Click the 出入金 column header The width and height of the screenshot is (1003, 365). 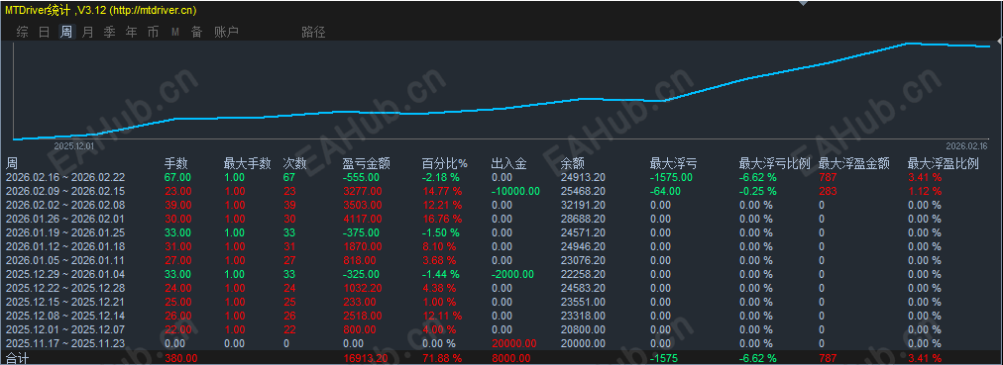508,163
